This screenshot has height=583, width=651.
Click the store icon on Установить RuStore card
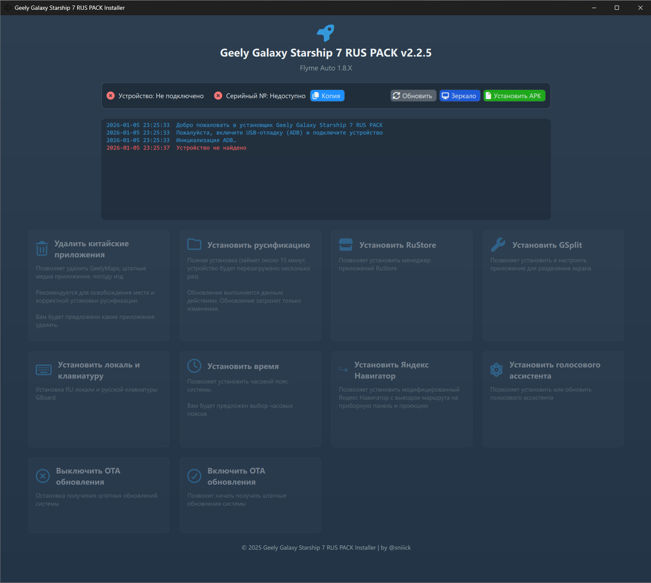pos(346,245)
